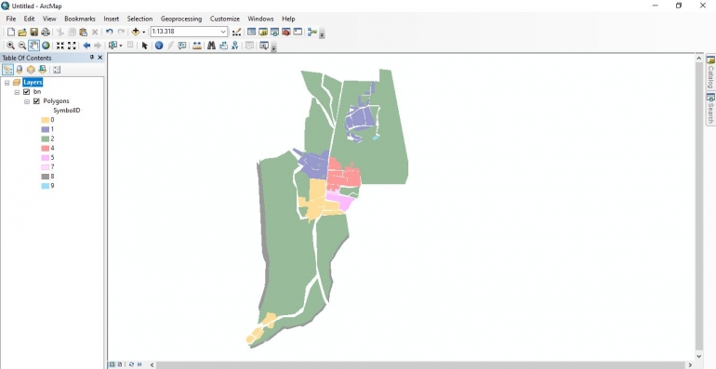Open the Add Data dropdown arrow
Image resolution: width=716 pixels, height=369 pixels.
point(143,32)
